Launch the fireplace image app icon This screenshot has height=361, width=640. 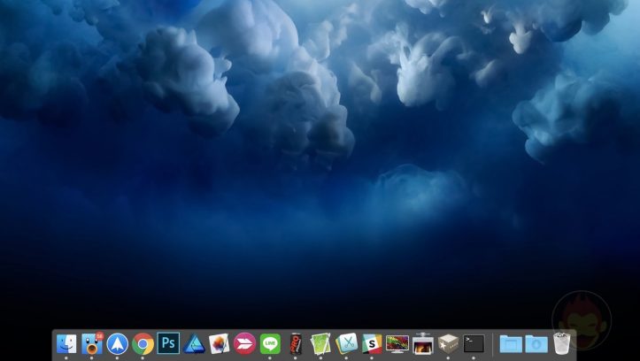423,344
